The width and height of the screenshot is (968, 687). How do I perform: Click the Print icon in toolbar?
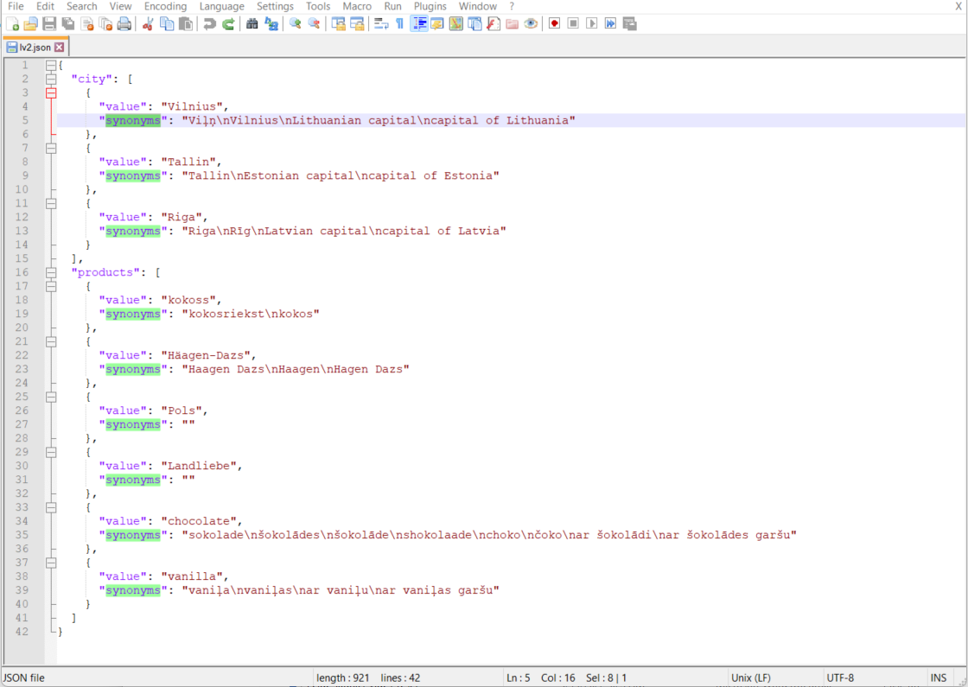click(124, 23)
